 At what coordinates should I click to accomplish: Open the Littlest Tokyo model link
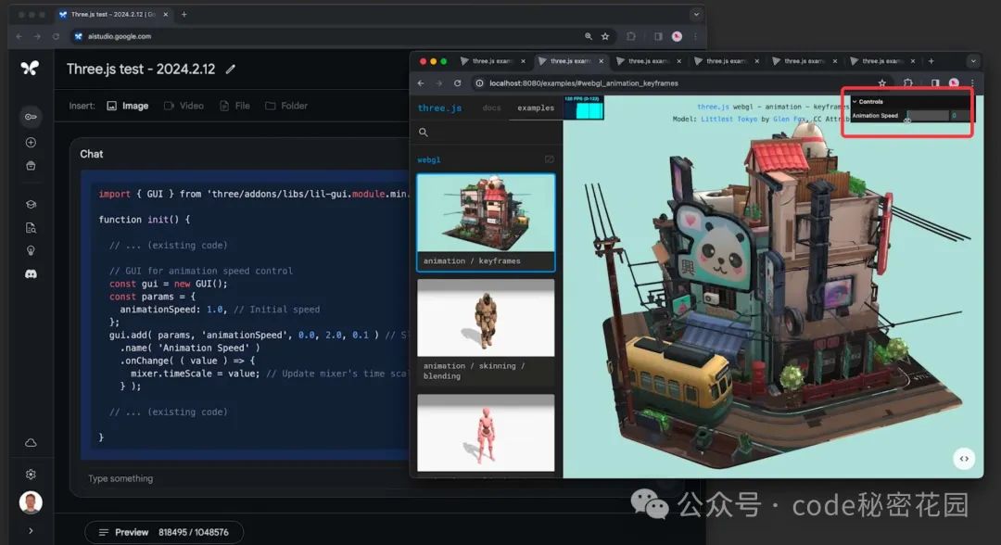point(729,119)
